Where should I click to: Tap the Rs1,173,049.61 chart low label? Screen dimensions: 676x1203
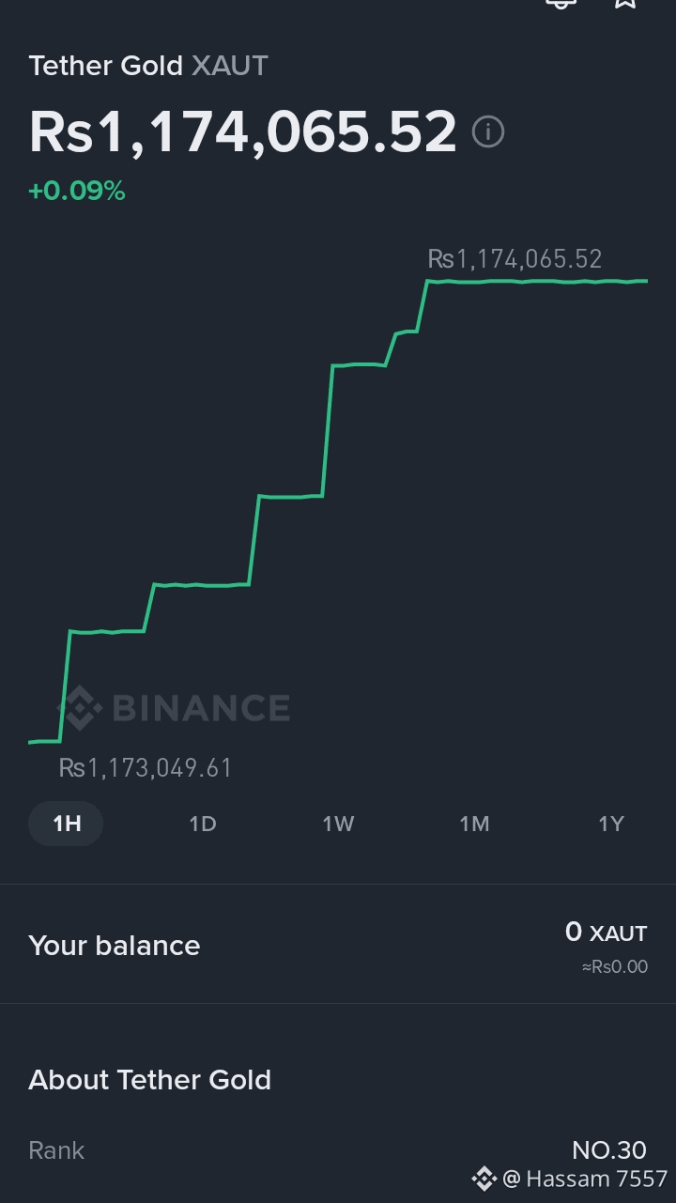146,768
